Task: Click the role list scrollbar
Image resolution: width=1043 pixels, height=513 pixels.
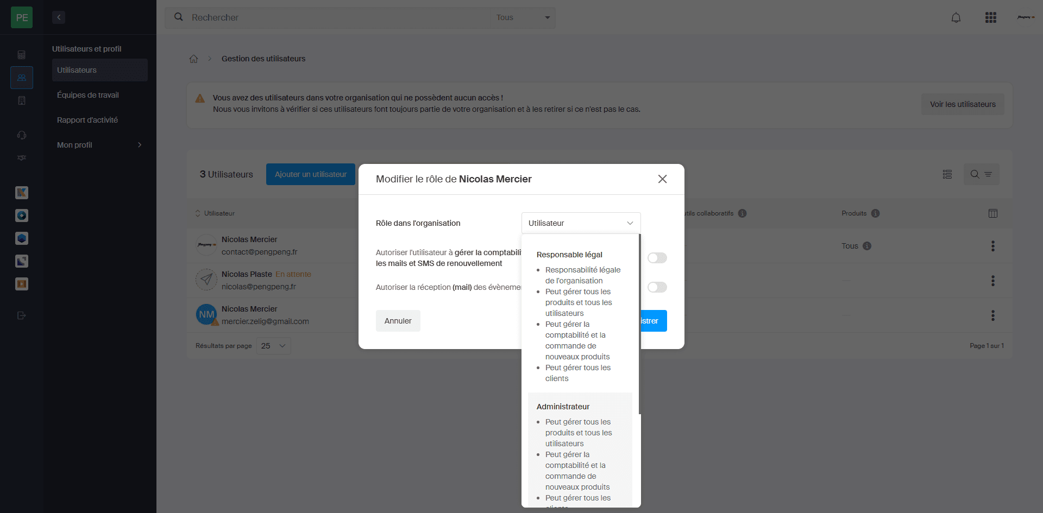Action: 640,325
